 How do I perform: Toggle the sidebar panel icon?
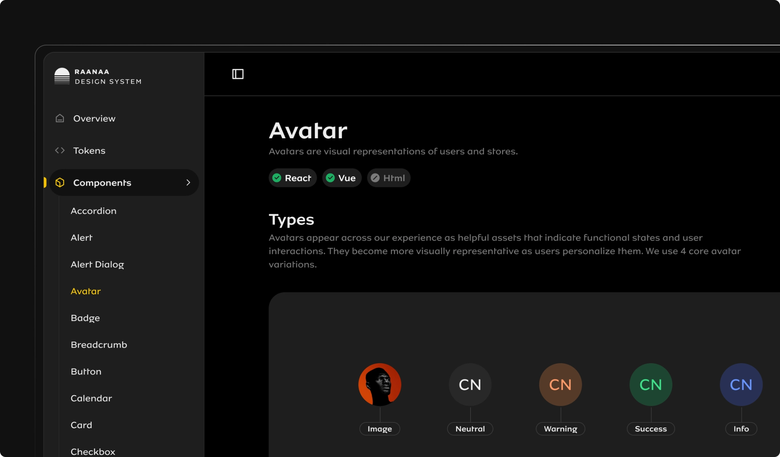click(x=238, y=74)
